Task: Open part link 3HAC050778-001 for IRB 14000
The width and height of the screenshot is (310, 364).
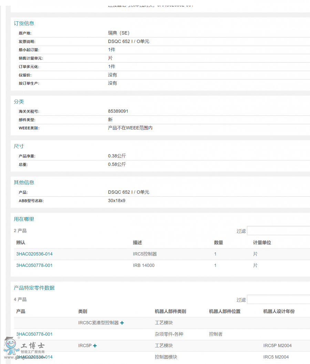Action: click(x=34, y=265)
